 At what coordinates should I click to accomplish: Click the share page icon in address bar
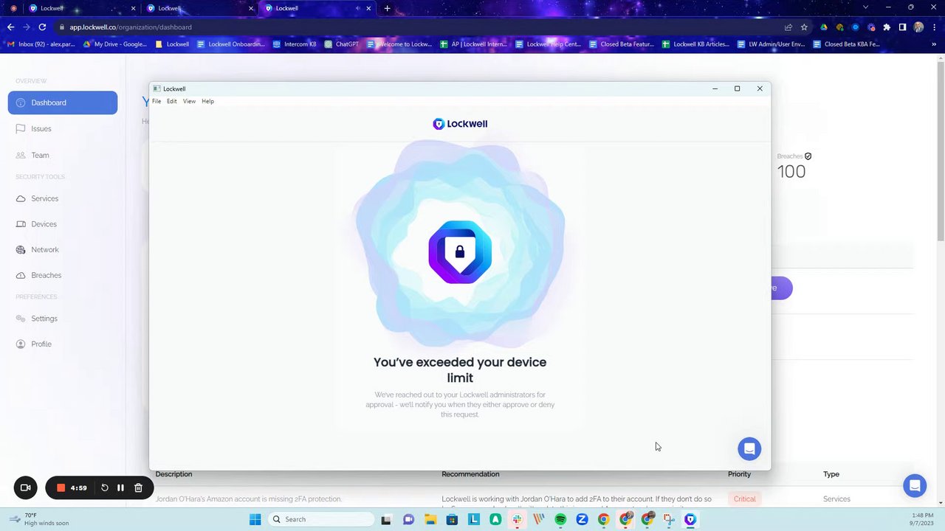point(788,27)
